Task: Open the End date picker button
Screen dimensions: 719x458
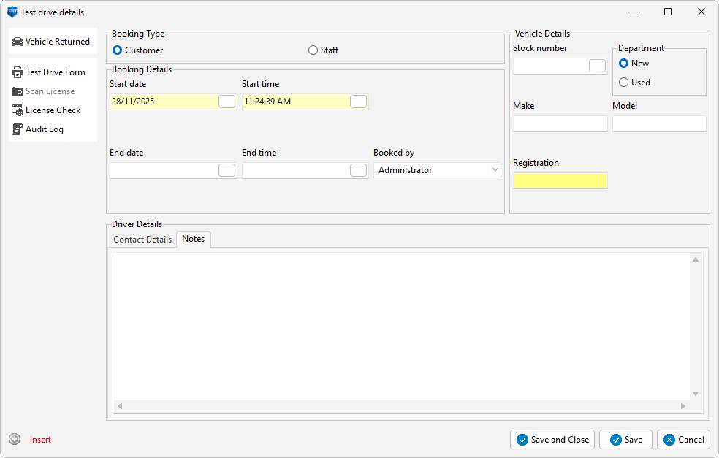Action: [227, 170]
